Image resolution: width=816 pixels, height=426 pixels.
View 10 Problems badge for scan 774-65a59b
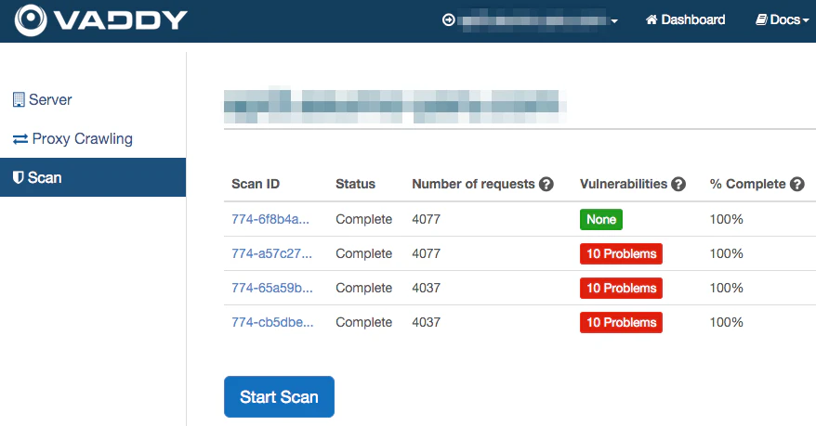pos(622,288)
